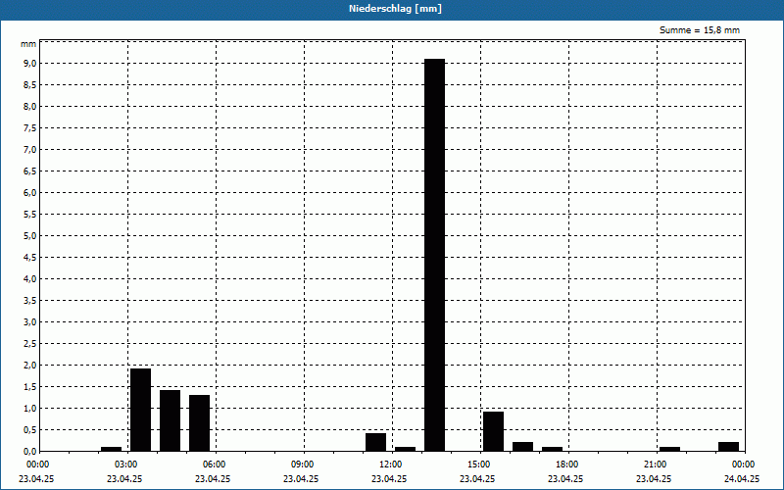Viewport: 784px width, 490px height.
Task: Click the 1,5 y-axis value
Action: coord(28,386)
